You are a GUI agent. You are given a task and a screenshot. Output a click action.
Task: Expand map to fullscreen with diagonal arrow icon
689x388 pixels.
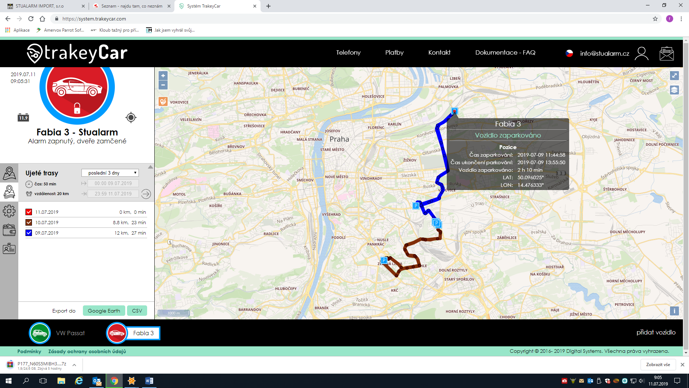(x=674, y=75)
